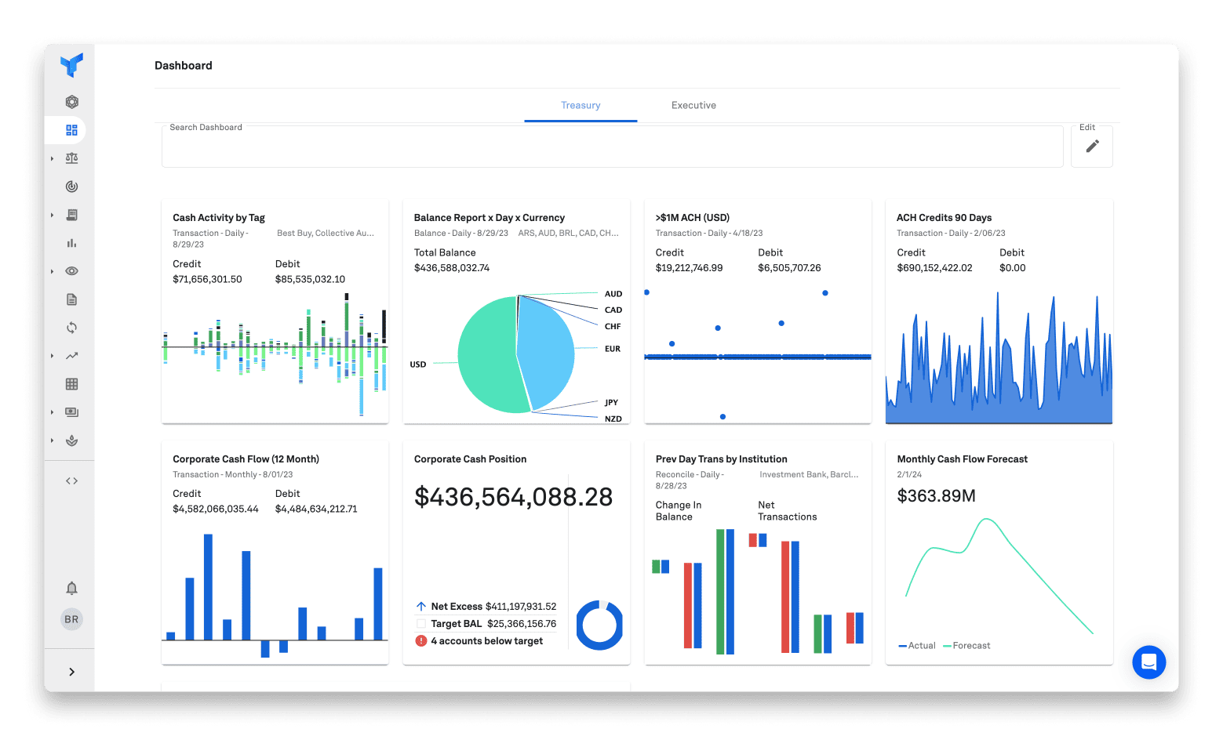Expand the sidebar with bottom chevron
Viewport: 1223px width, 736px height.
coord(71,672)
